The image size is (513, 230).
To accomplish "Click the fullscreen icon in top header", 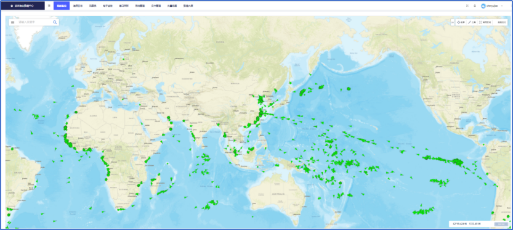I will click(x=467, y=6).
